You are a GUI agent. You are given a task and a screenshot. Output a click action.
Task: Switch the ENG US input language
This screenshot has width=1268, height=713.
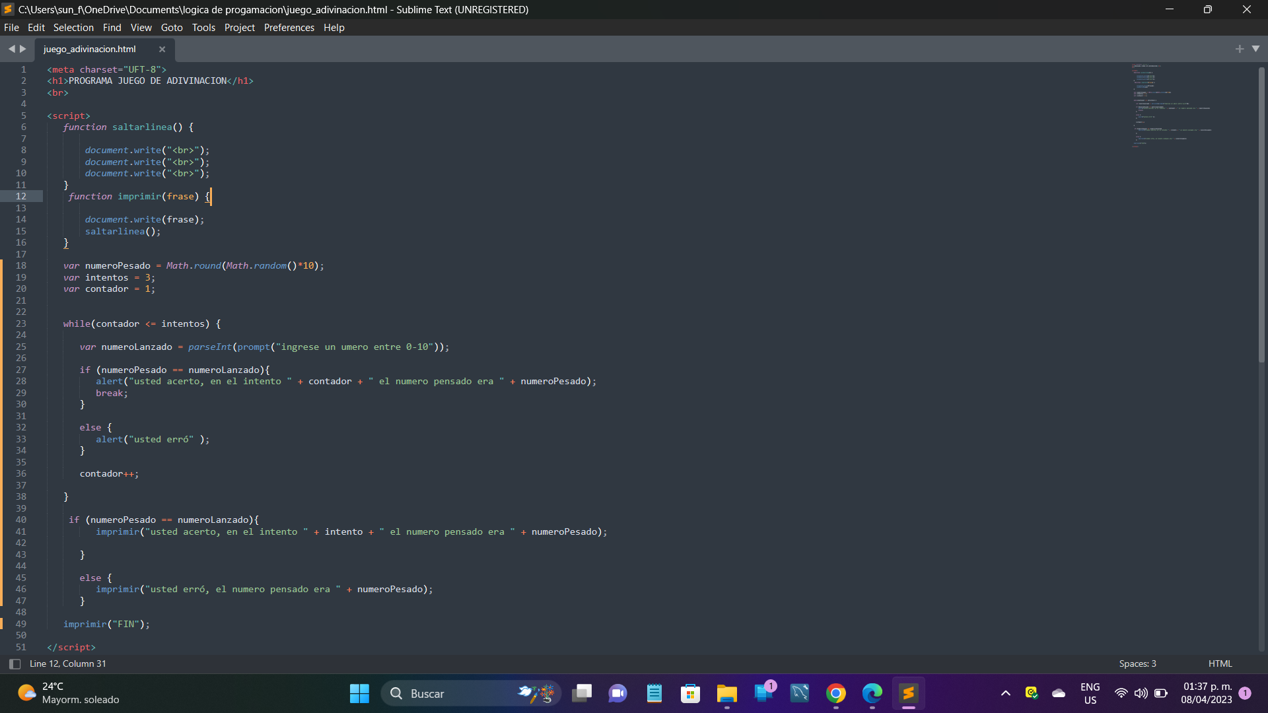pos(1090,693)
